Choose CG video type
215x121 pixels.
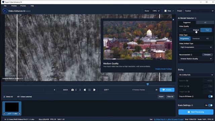click(208, 39)
